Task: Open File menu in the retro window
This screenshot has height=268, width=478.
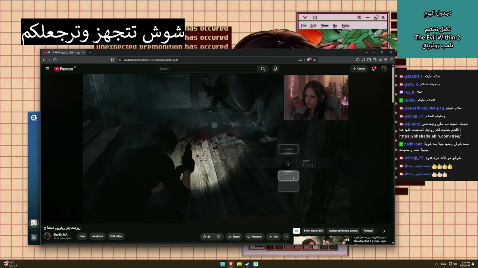Action: pos(304,26)
